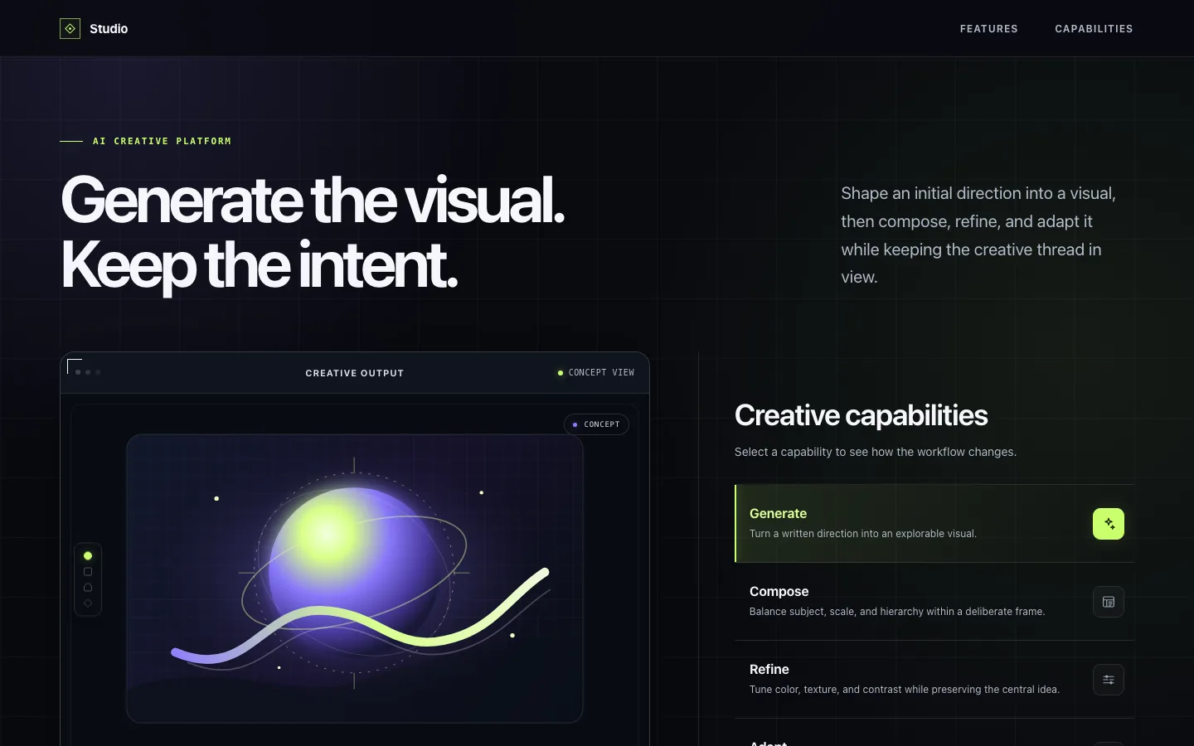This screenshot has width=1194, height=746.
Task: Click the Concept View status label
Action: point(596,373)
